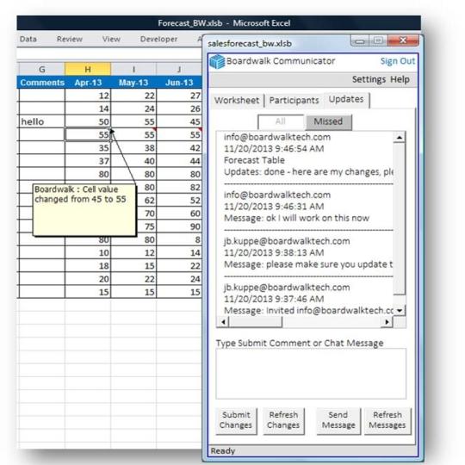
Task: Click the May-13 cell with value 38
Action: [x=133, y=148]
